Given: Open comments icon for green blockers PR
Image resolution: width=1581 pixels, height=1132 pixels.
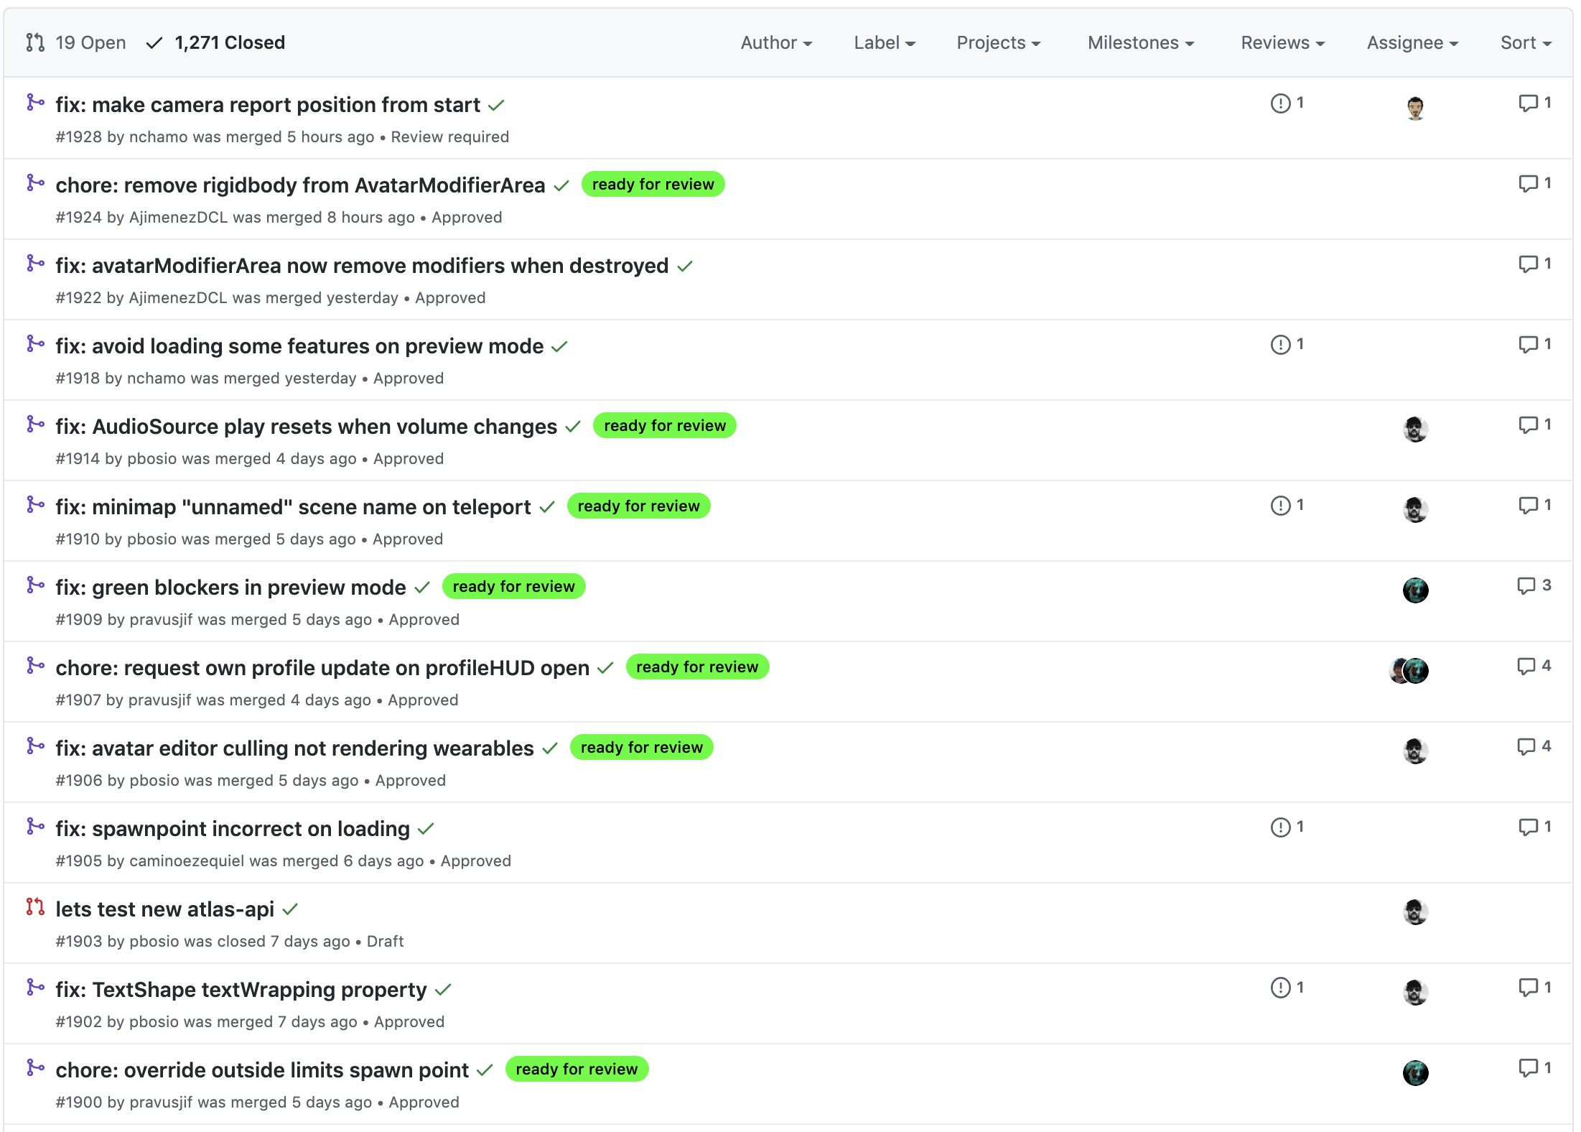Looking at the screenshot, I should pos(1526,586).
